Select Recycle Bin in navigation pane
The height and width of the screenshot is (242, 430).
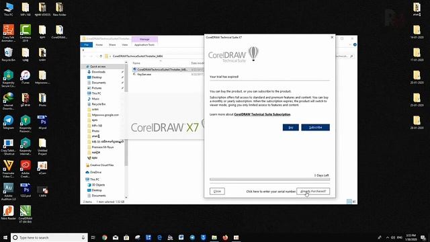click(99, 104)
